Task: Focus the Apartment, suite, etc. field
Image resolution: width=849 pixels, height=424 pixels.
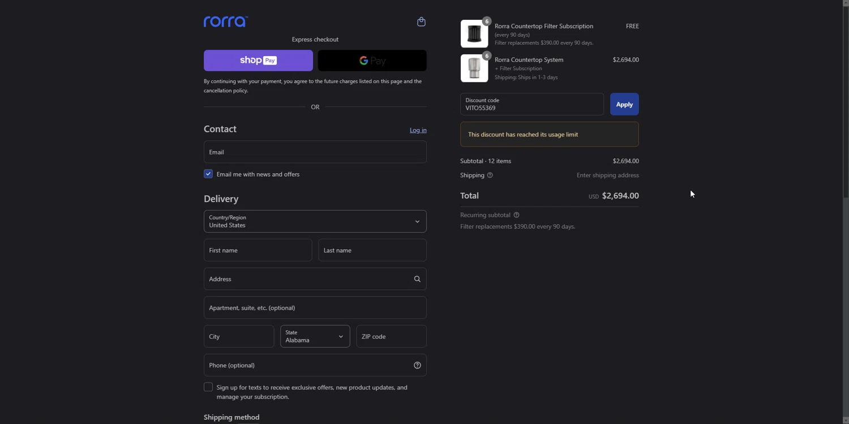Action: [315, 308]
